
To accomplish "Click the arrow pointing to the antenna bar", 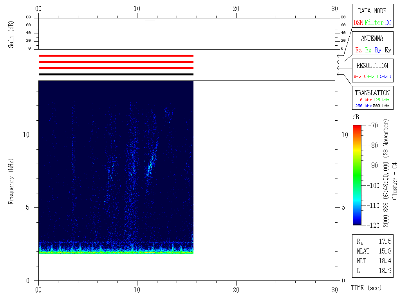I will (339, 62).
